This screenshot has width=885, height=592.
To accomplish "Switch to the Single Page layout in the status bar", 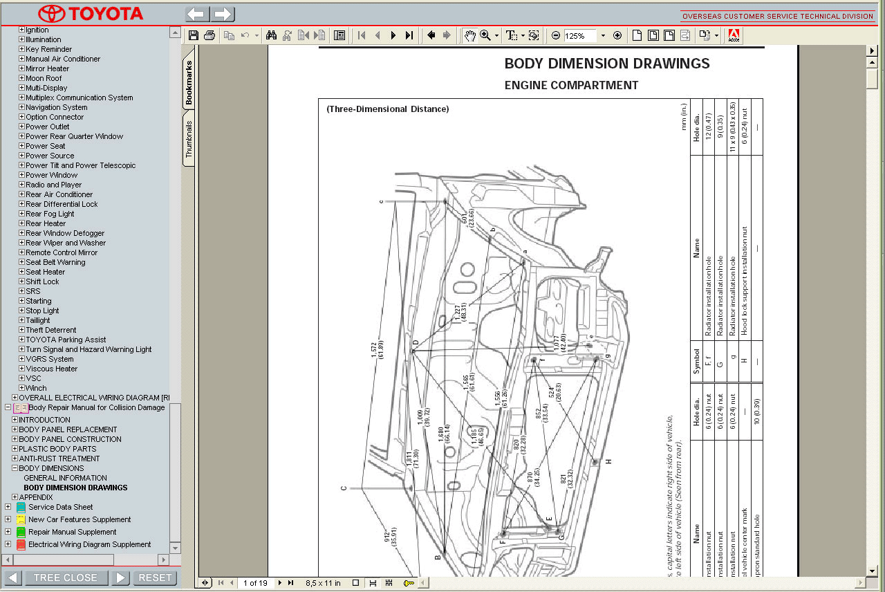I will pos(356,583).
